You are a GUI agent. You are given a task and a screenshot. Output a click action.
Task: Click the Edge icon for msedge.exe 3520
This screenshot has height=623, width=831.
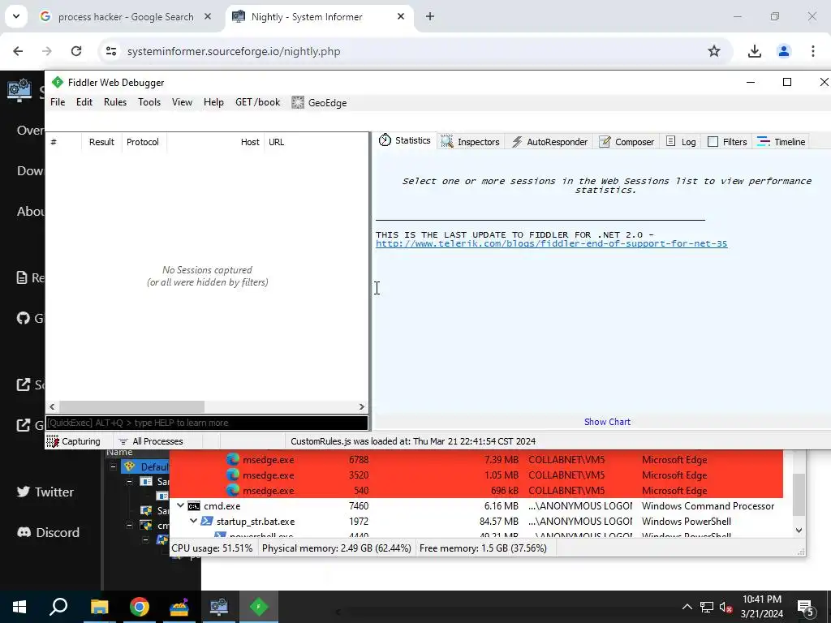tap(232, 475)
